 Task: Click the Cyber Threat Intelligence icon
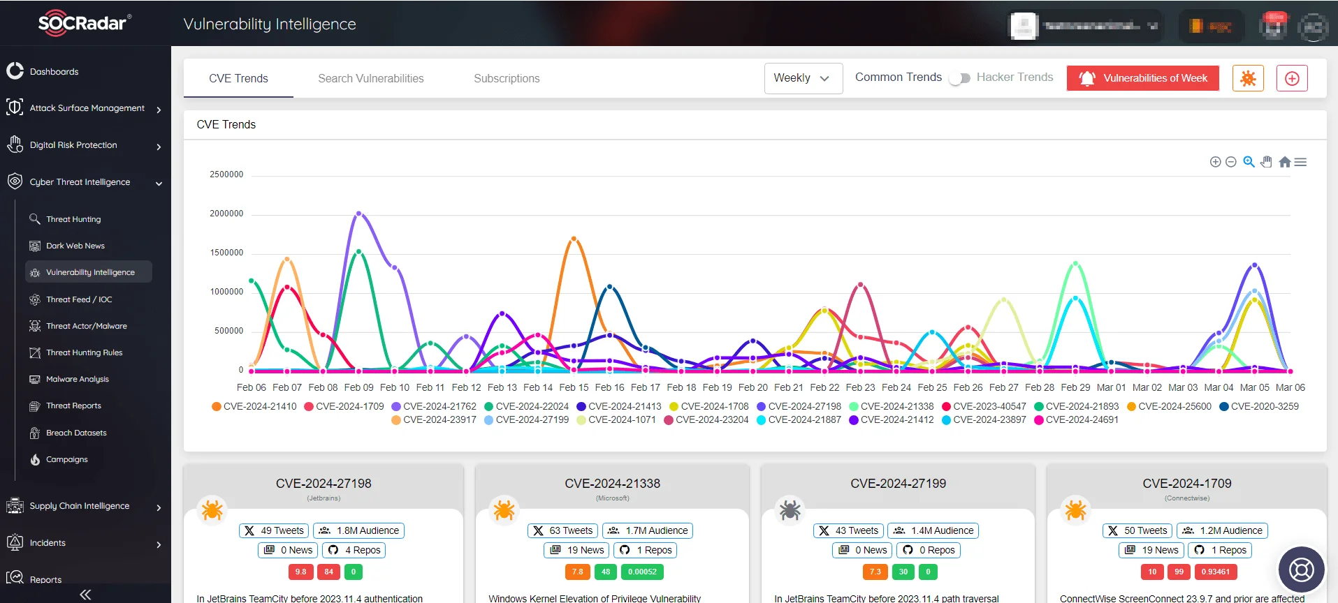point(15,181)
